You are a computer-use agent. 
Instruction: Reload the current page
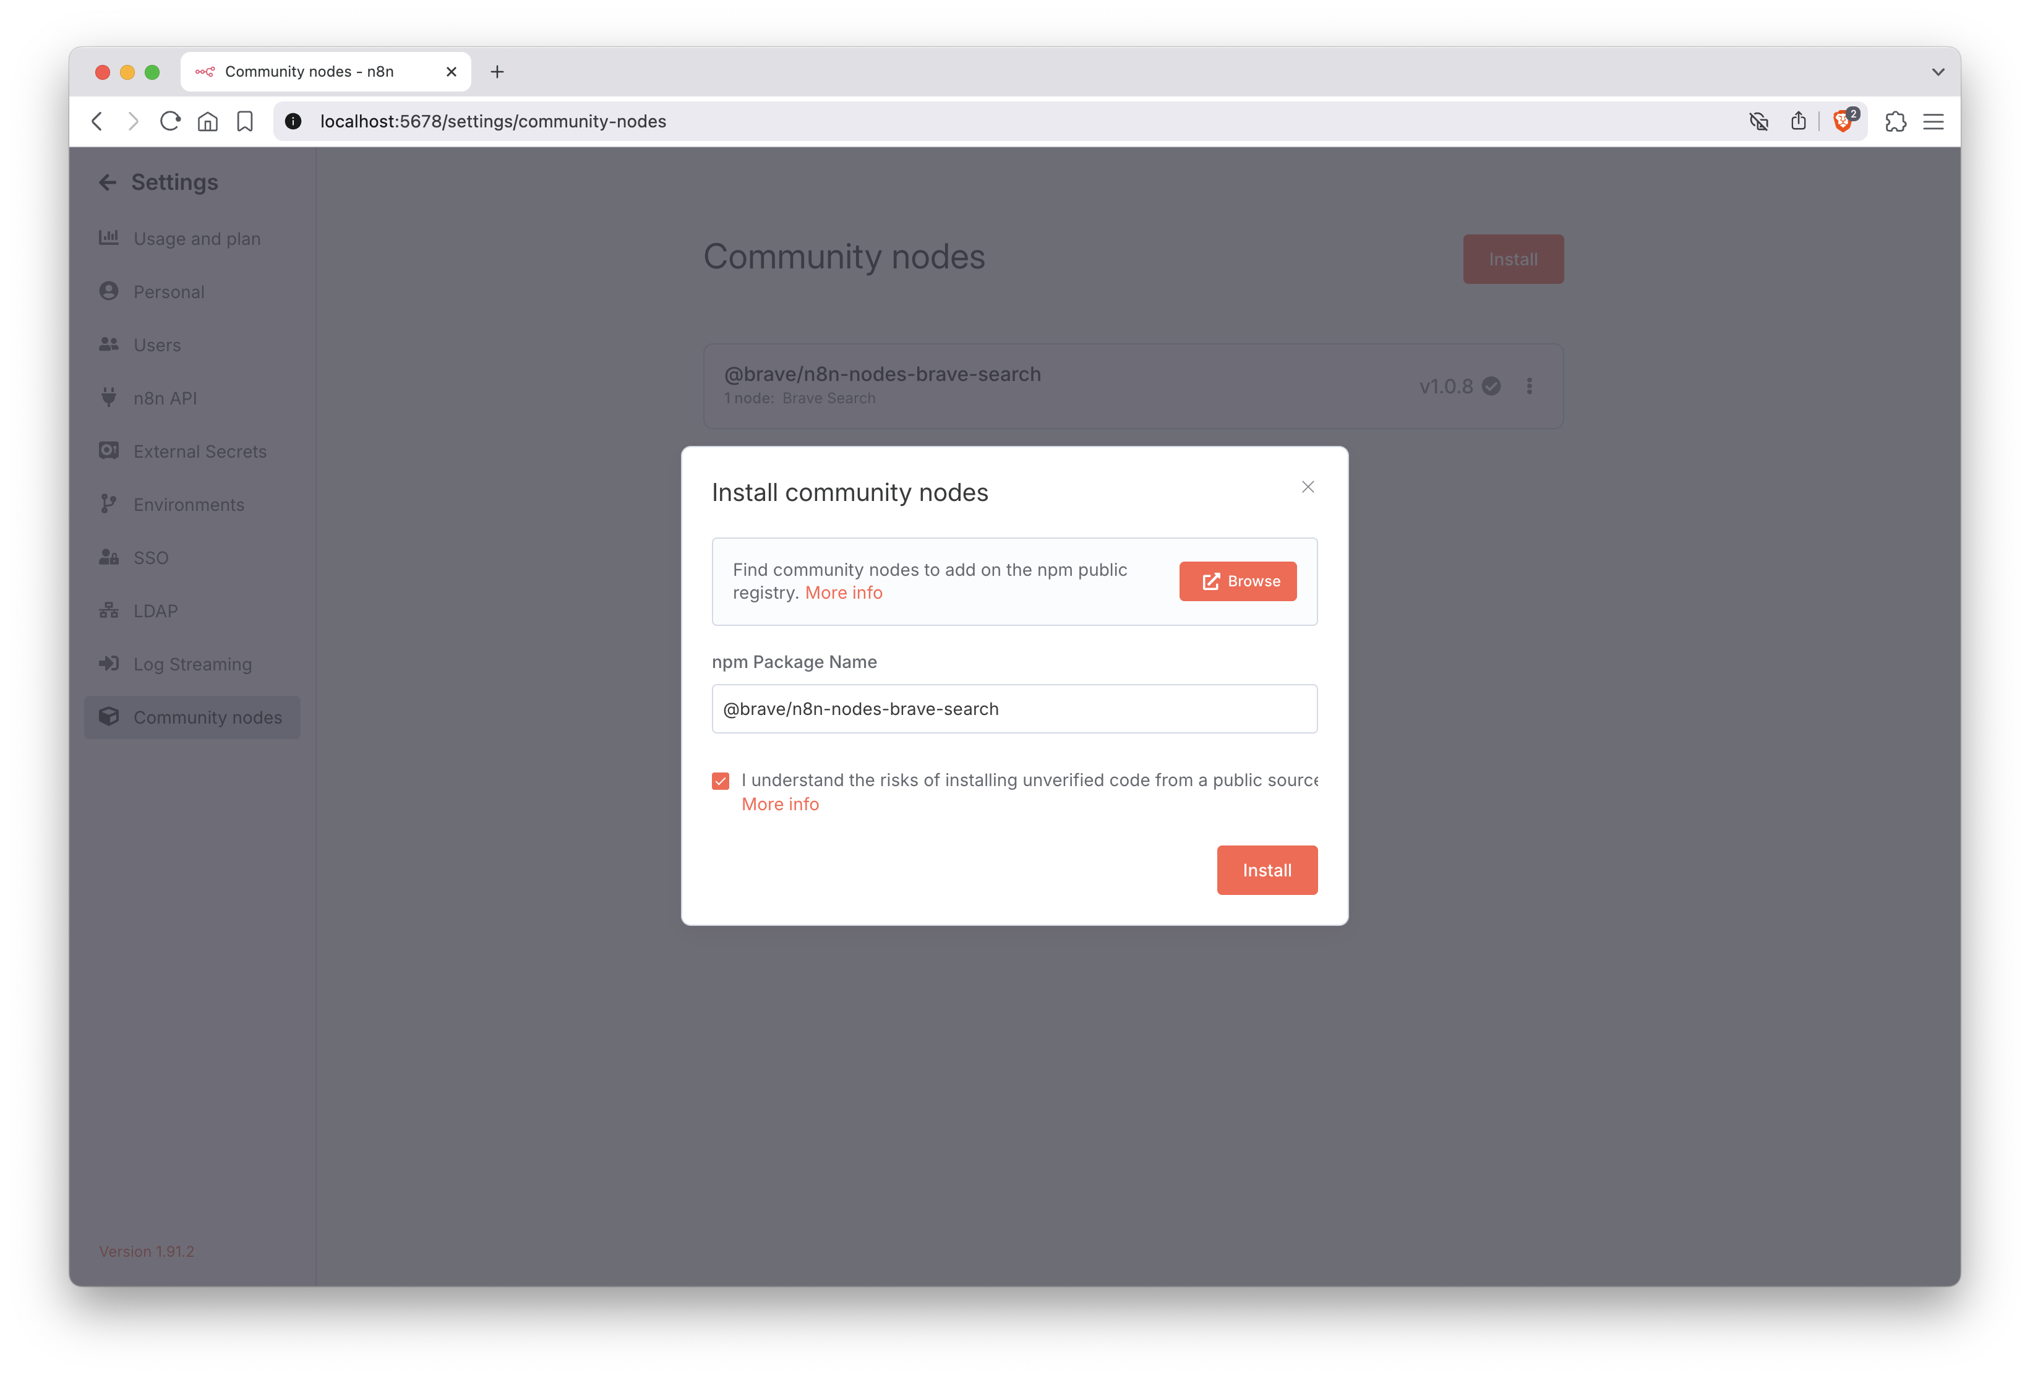click(x=170, y=121)
